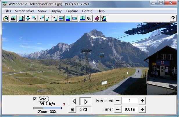Open the Screen saver menu
The image size is (179, 117).
point(24,11)
